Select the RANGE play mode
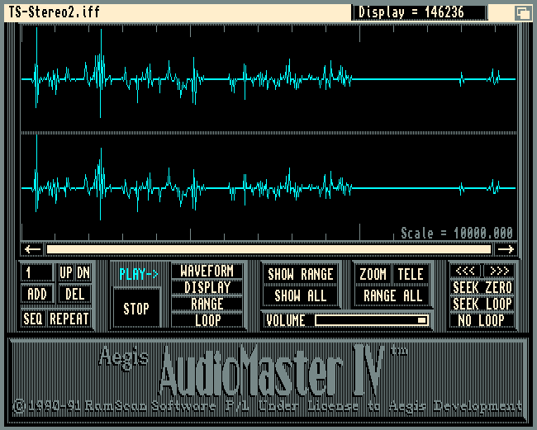Screen dimensions: 537x430 coord(207,304)
